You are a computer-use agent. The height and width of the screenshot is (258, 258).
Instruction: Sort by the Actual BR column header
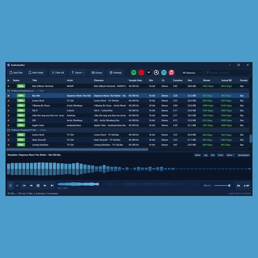227,80
